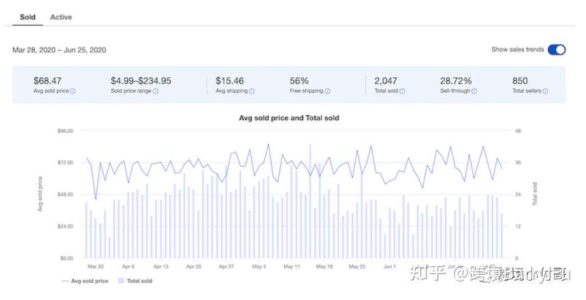
Task: Click the 2,047 total sold figure
Action: pos(385,81)
